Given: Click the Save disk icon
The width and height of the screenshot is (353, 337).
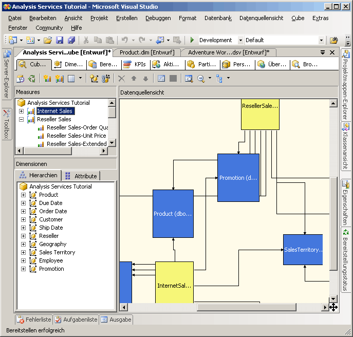Looking at the screenshot, I should point(60,40).
